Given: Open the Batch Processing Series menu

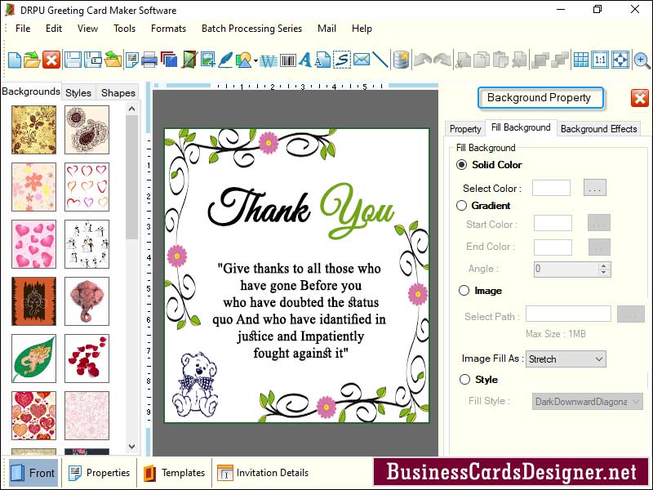Looking at the screenshot, I should (251, 29).
